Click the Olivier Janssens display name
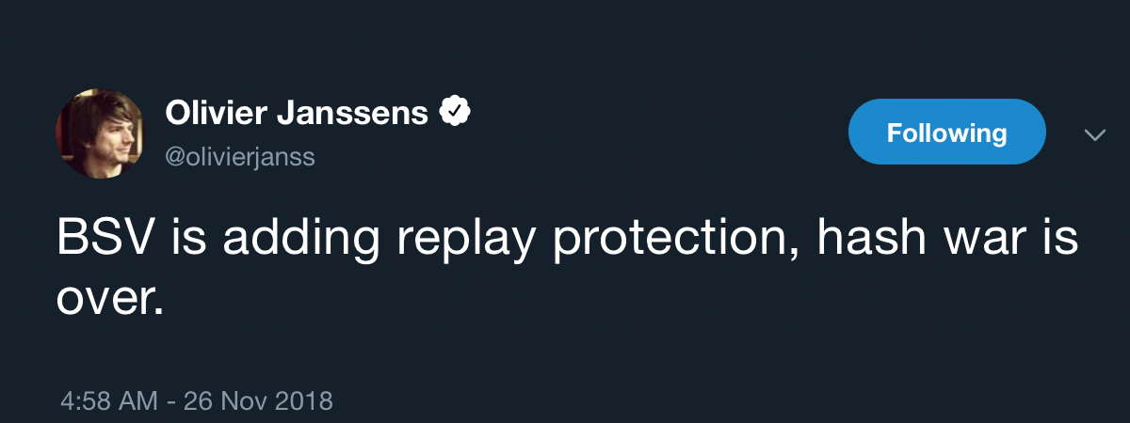Screen dimensions: 1130x423 [298, 114]
